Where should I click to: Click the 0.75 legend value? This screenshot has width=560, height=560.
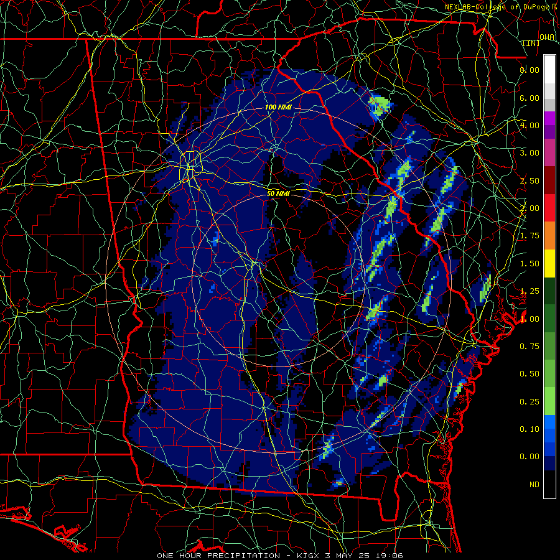click(x=530, y=347)
